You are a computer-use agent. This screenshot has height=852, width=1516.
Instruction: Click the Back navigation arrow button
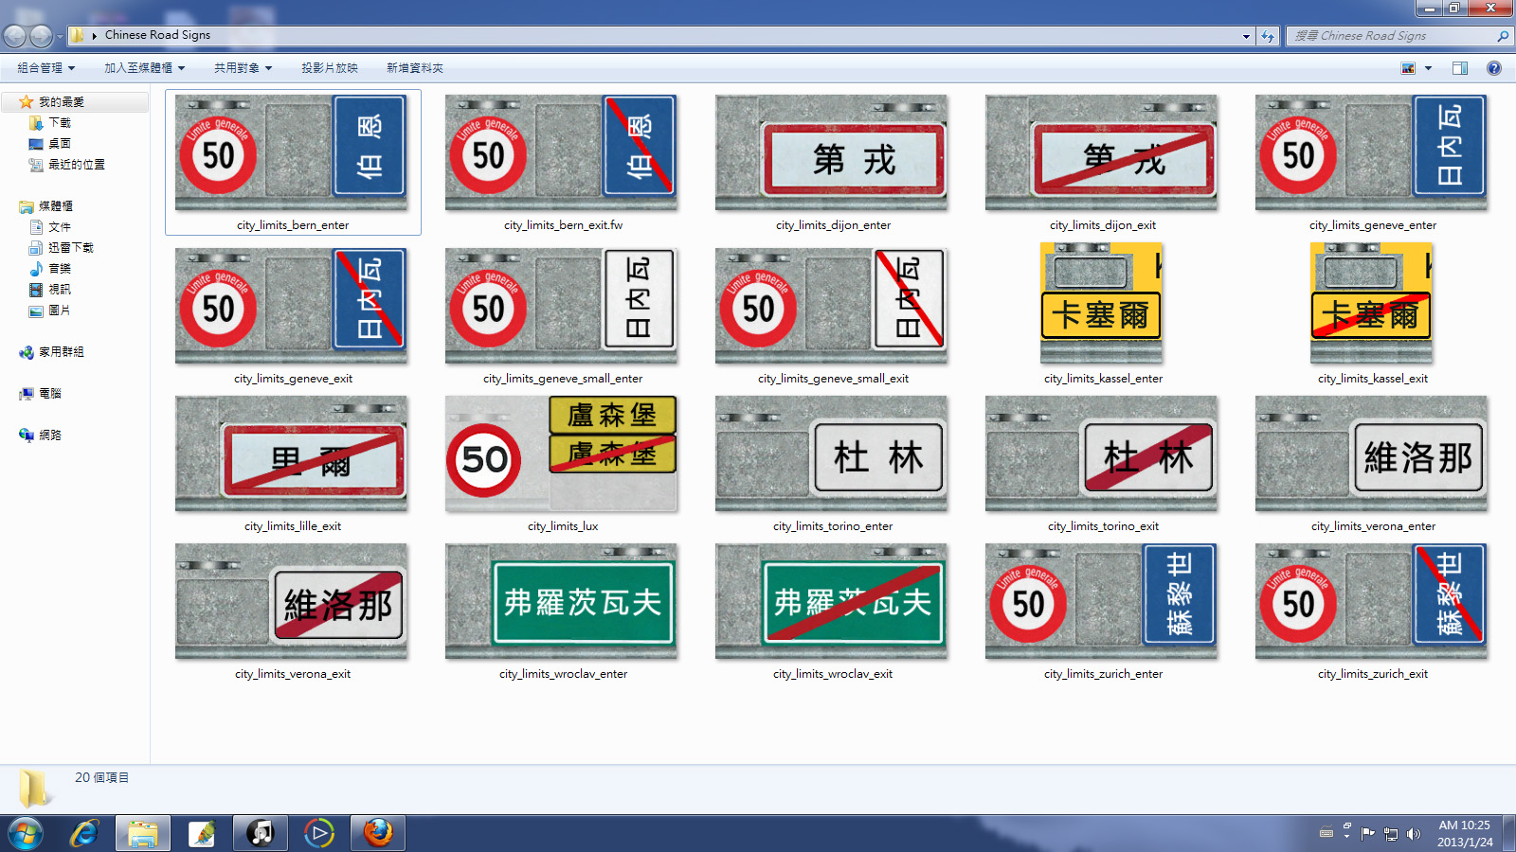point(14,36)
